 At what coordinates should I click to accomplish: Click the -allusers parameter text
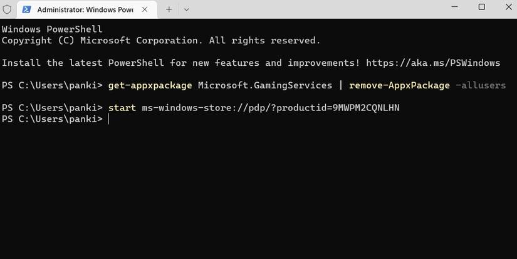coord(480,85)
